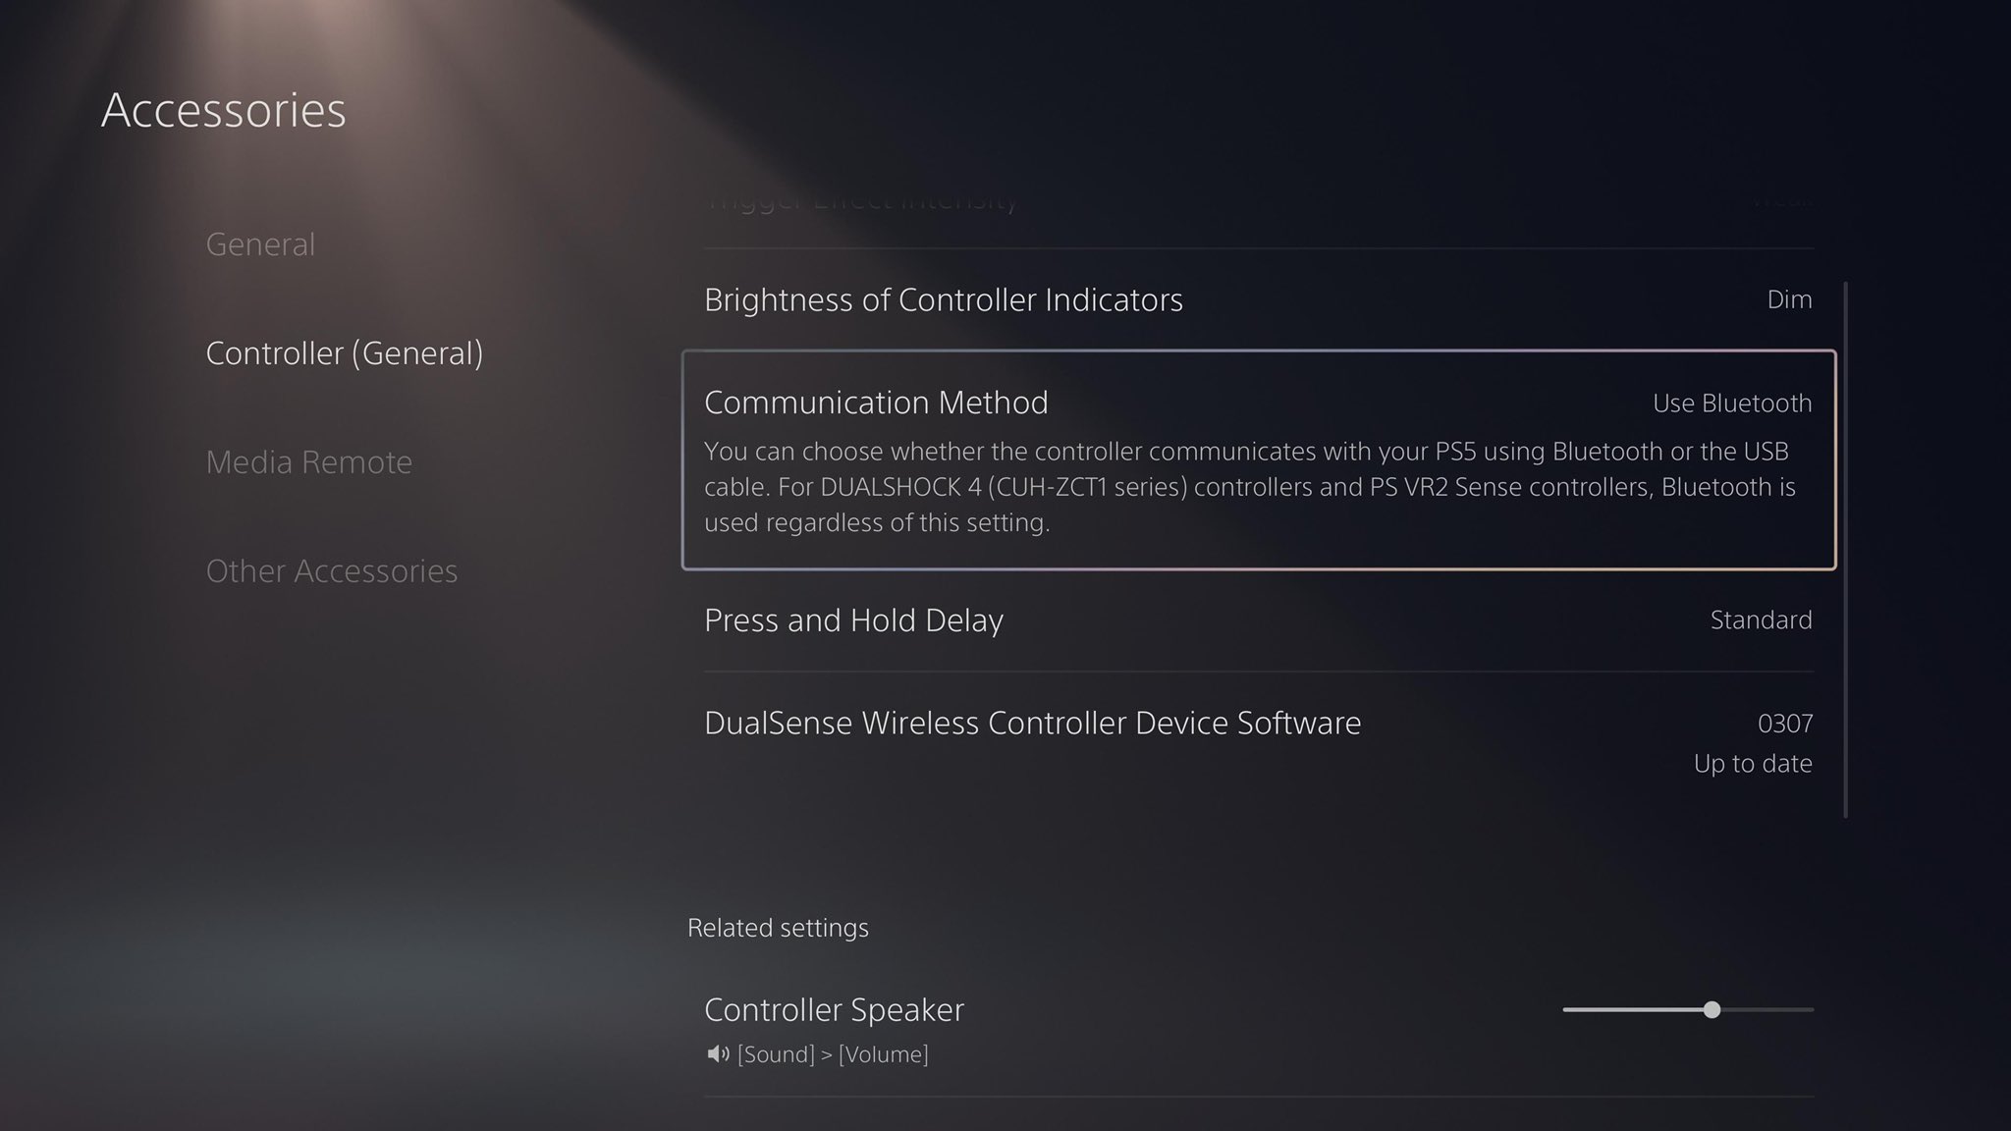Click the 0307 software version number

(1785, 724)
